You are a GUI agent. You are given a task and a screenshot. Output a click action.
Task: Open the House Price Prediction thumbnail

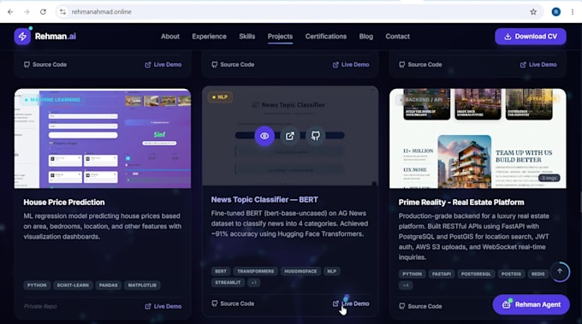pyautogui.click(x=103, y=138)
